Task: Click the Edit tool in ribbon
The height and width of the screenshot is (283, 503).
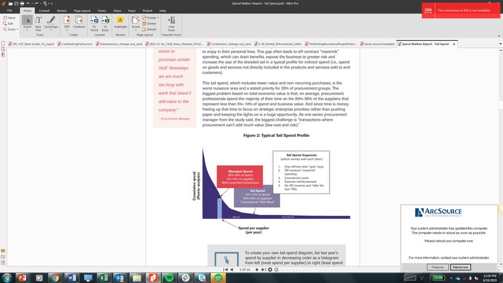Action: point(8,24)
